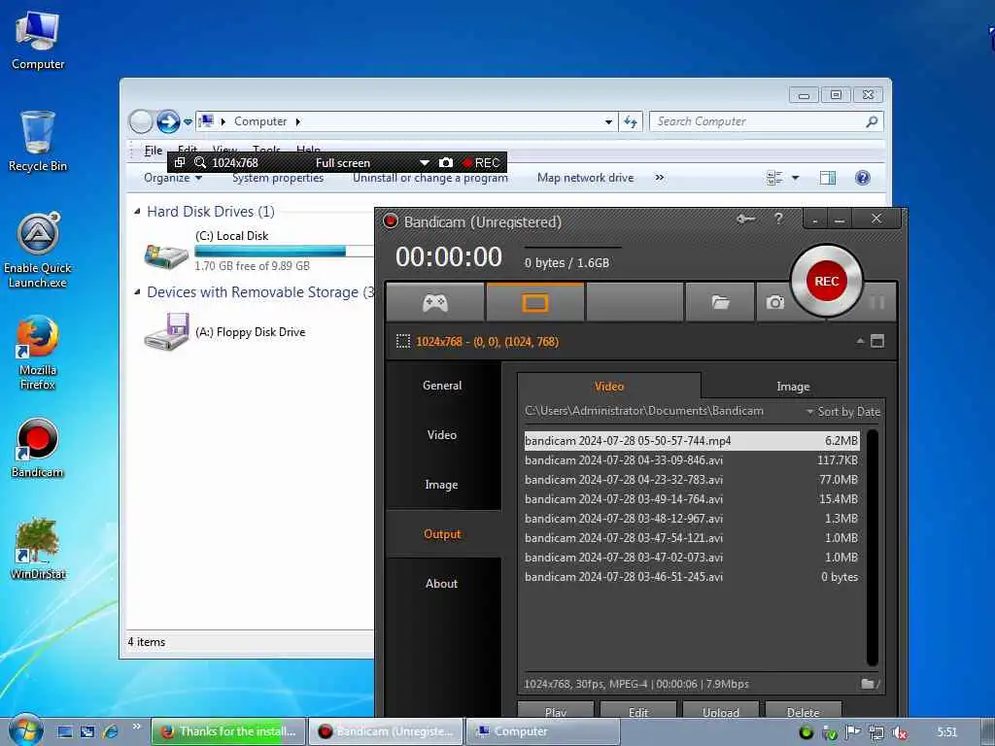Click Edit button in Bandicam

click(638, 711)
